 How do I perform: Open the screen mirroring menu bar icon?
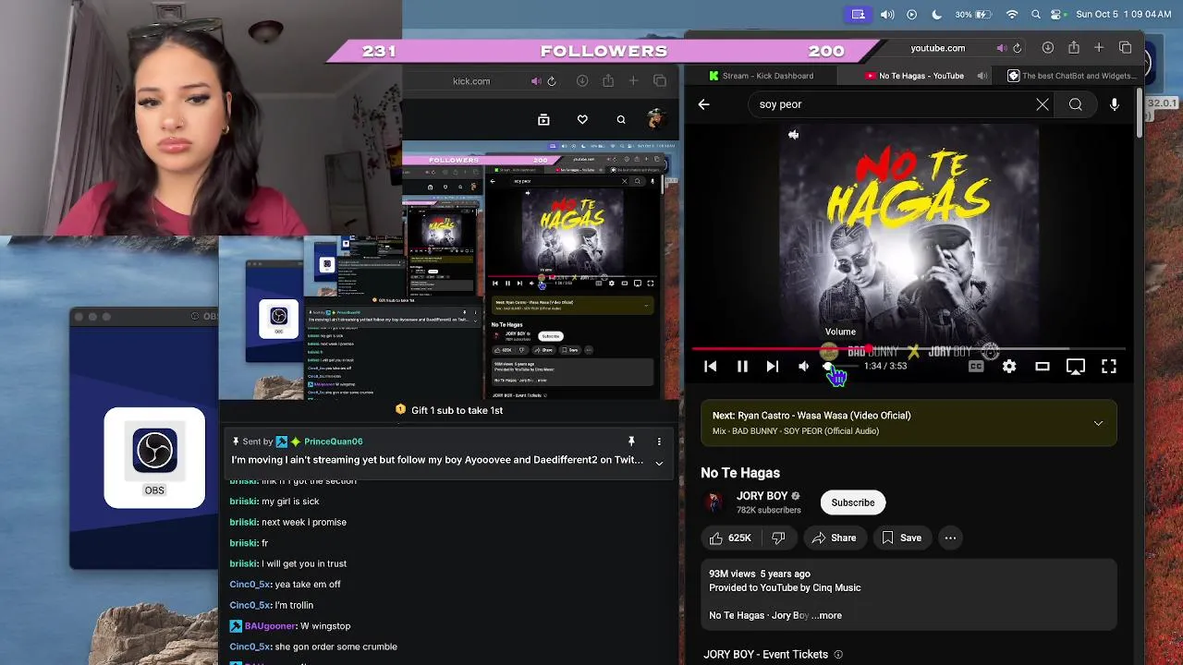coord(859,15)
